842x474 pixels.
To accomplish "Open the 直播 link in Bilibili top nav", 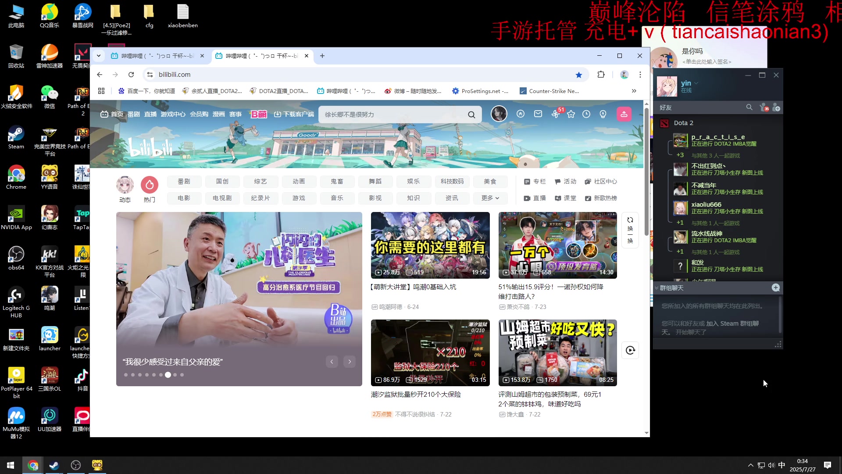I will pos(150,114).
